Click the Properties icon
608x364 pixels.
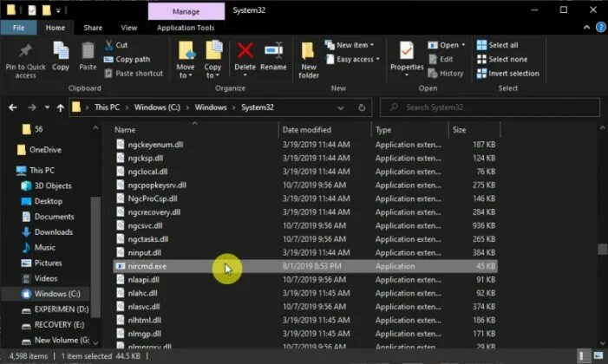coord(407,50)
